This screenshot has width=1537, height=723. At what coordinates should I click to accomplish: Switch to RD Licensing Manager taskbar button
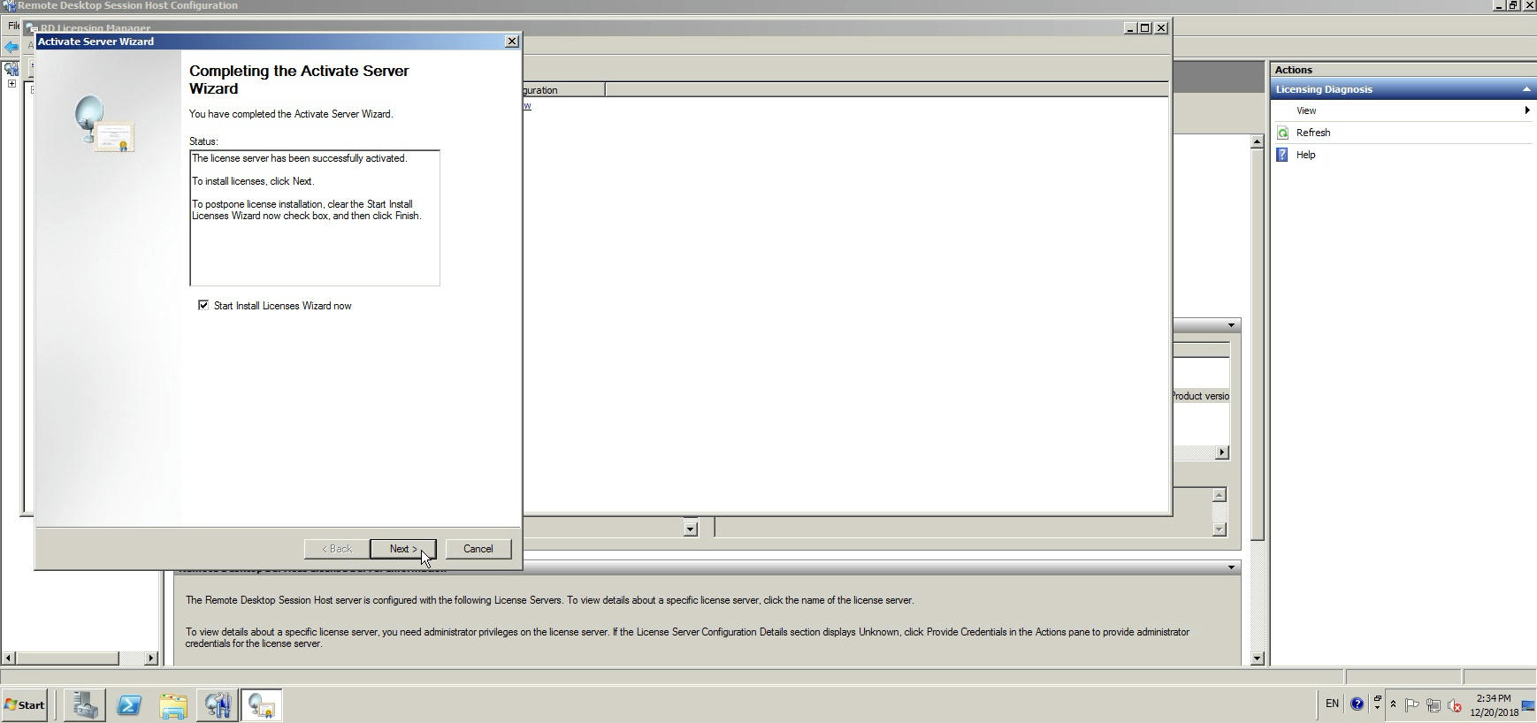pyautogui.click(x=261, y=705)
